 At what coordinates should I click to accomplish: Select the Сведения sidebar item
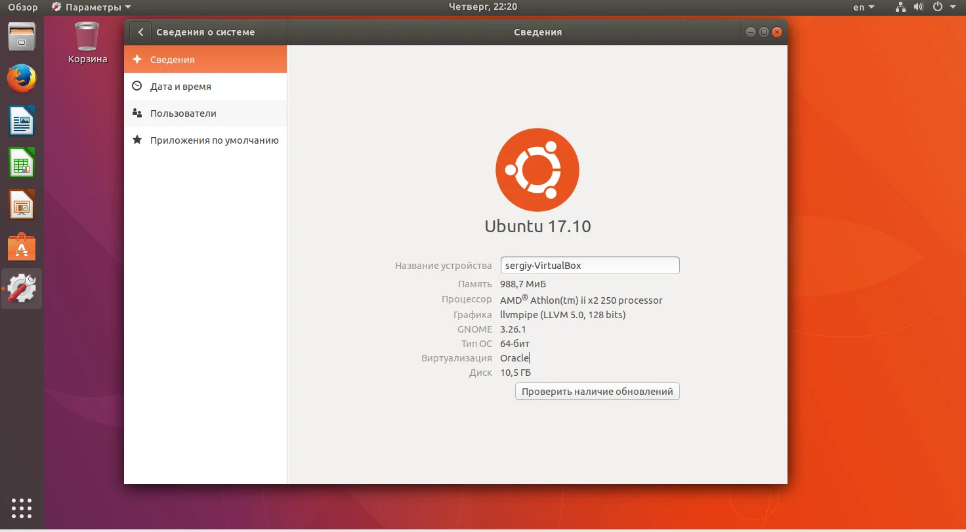pyautogui.click(x=205, y=59)
